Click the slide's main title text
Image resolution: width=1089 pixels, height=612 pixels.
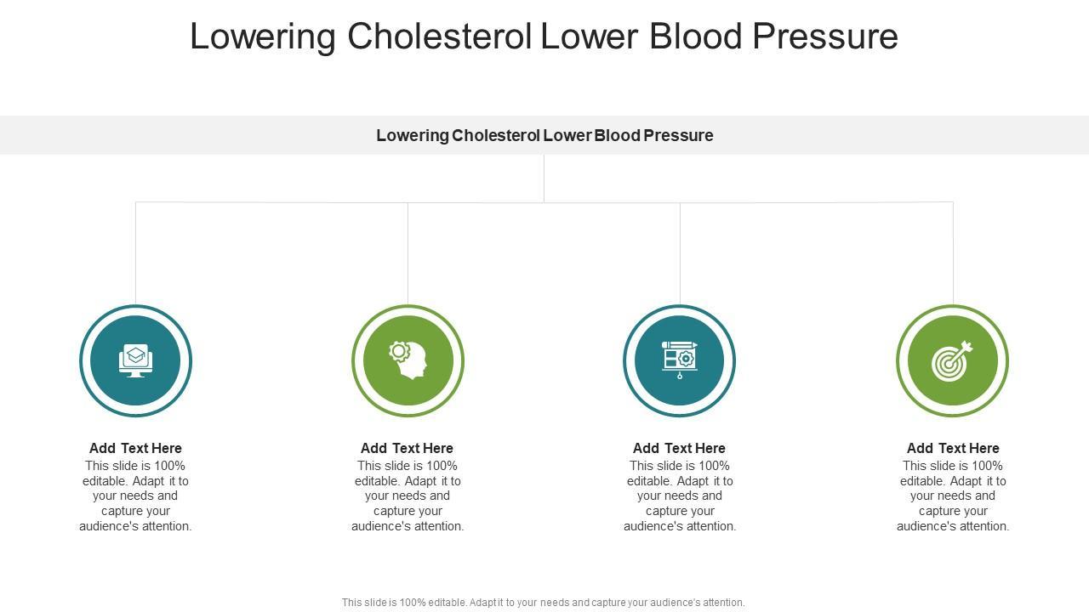coord(544,37)
